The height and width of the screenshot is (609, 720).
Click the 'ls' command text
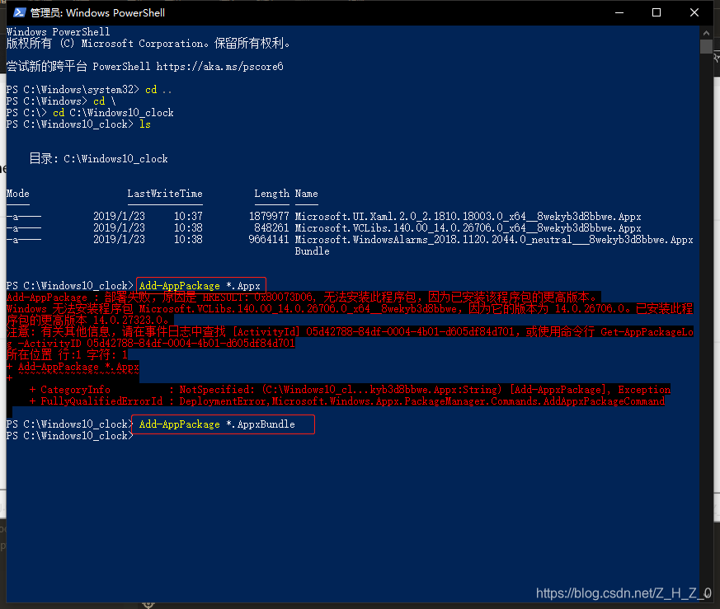tap(145, 124)
